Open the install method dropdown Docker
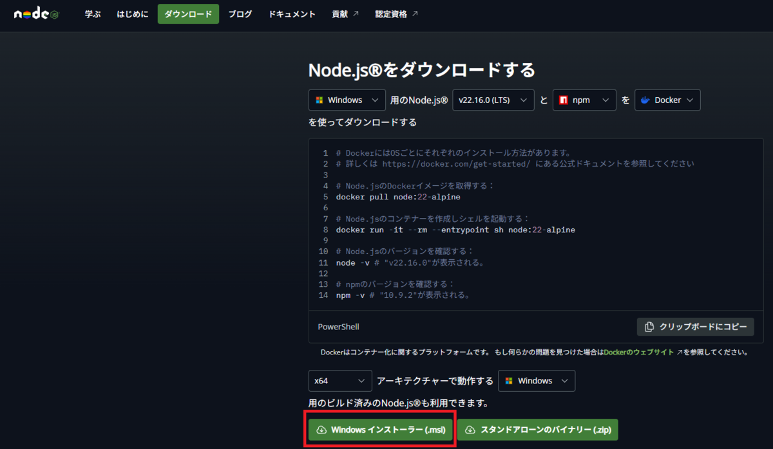Screen dimensions: 773x449 667,100
